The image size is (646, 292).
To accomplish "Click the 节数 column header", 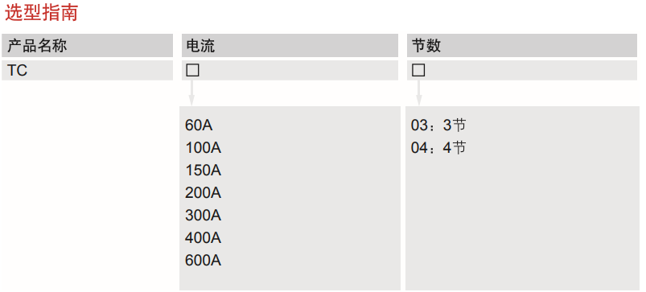I will click(522, 45).
